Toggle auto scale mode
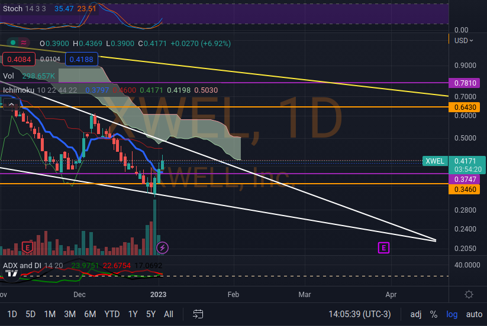The width and height of the screenshot is (487, 326). click(474, 314)
